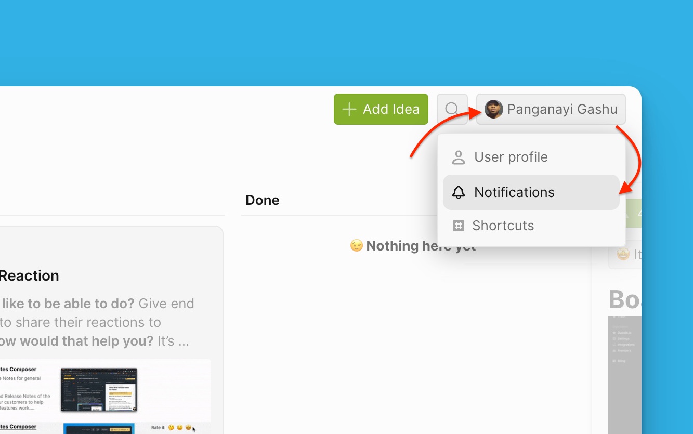Click the hash icon beside Shortcuts

point(458,226)
